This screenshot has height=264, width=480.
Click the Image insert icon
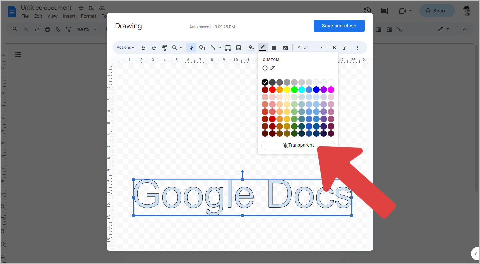click(x=239, y=48)
